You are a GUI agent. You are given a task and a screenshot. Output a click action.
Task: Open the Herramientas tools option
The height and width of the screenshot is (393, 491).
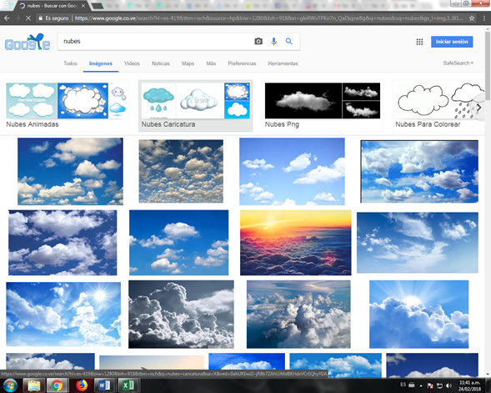[283, 63]
